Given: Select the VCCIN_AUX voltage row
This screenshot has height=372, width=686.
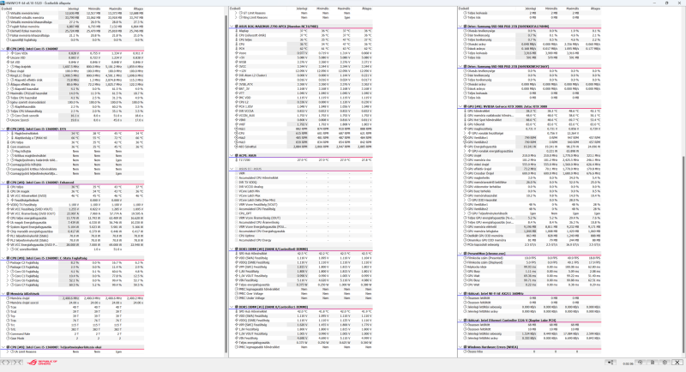Looking at the screenshot, I should point(302,116).
